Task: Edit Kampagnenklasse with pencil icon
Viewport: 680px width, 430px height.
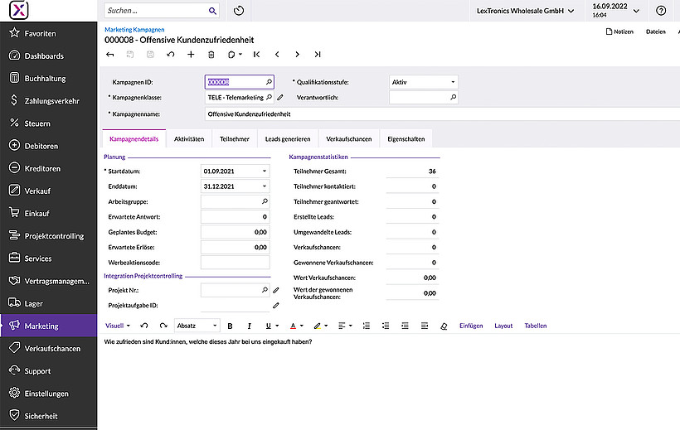Action: 280,98
